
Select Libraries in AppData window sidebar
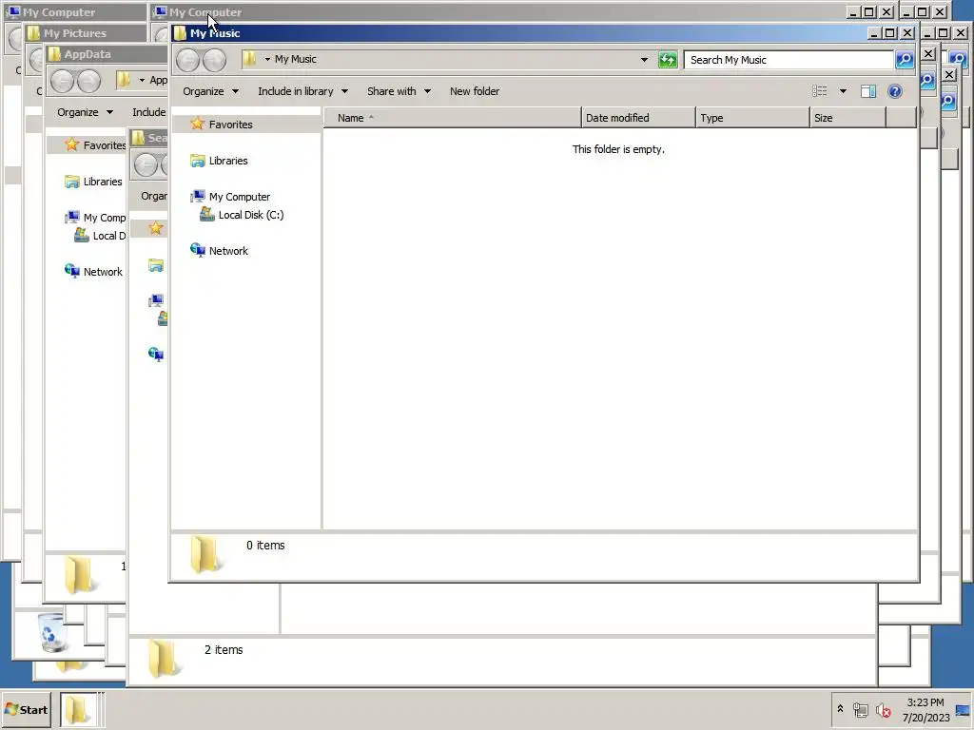pyautogui.click(x=93, y=182)
